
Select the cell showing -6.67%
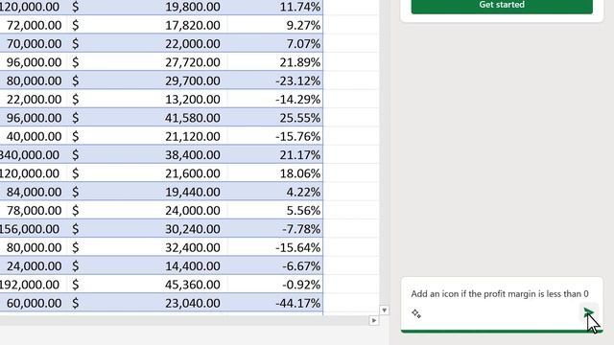(275, 265)
